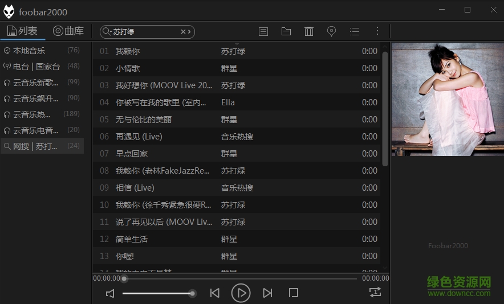Click the total time label right of seek bar
Image resolution: width=504 pixels, height=304 pixels.
[375, 278]
